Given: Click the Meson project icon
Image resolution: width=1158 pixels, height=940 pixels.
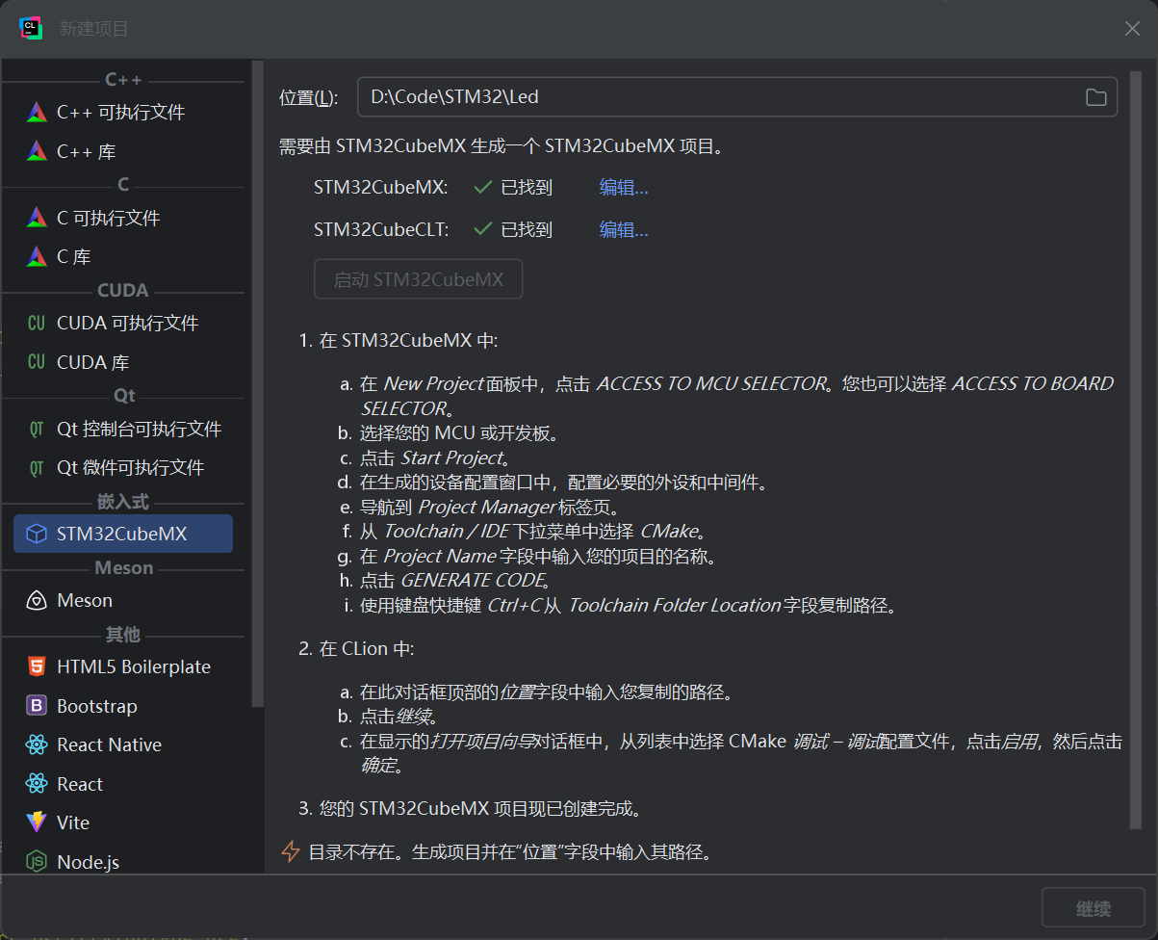Looking at the screenshot, I should pyautogui.click(x=37, y=600).
